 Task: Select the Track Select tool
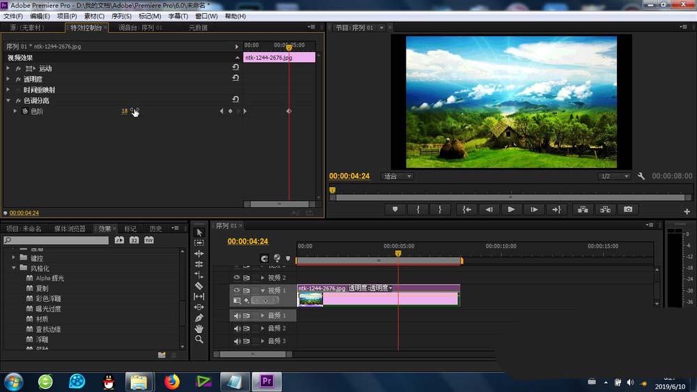click(199, 243)
